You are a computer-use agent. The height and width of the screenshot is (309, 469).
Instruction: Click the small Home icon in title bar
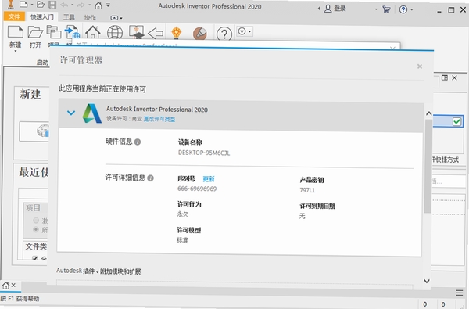(98, 5)
